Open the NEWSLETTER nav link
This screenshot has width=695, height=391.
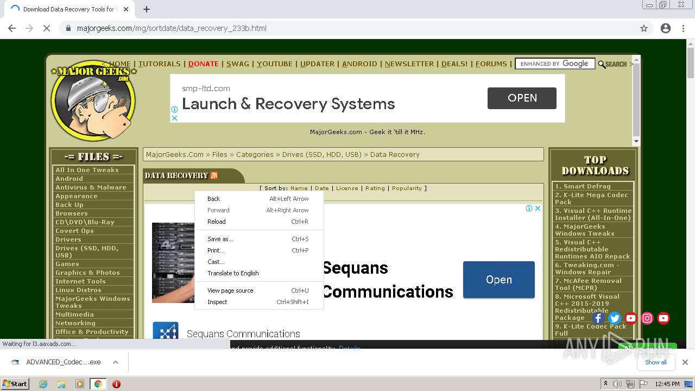pyautogui.click(x=409, y=64)
